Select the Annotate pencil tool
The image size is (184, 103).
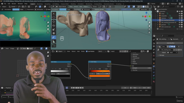(54, 37)
